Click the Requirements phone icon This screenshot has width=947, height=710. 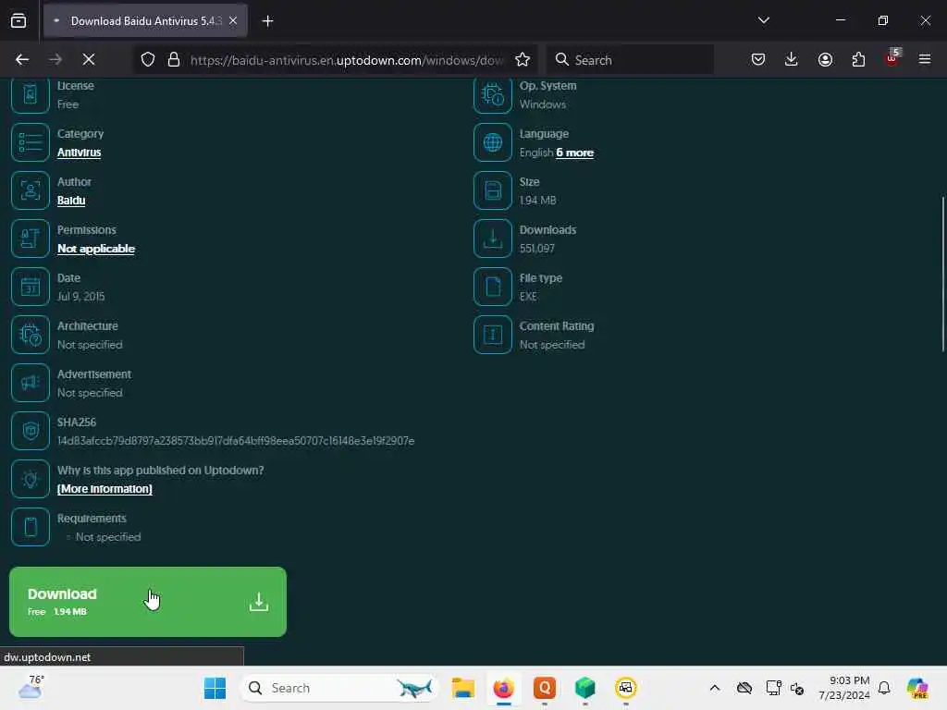pyautogui.click(x=30, y=527)
